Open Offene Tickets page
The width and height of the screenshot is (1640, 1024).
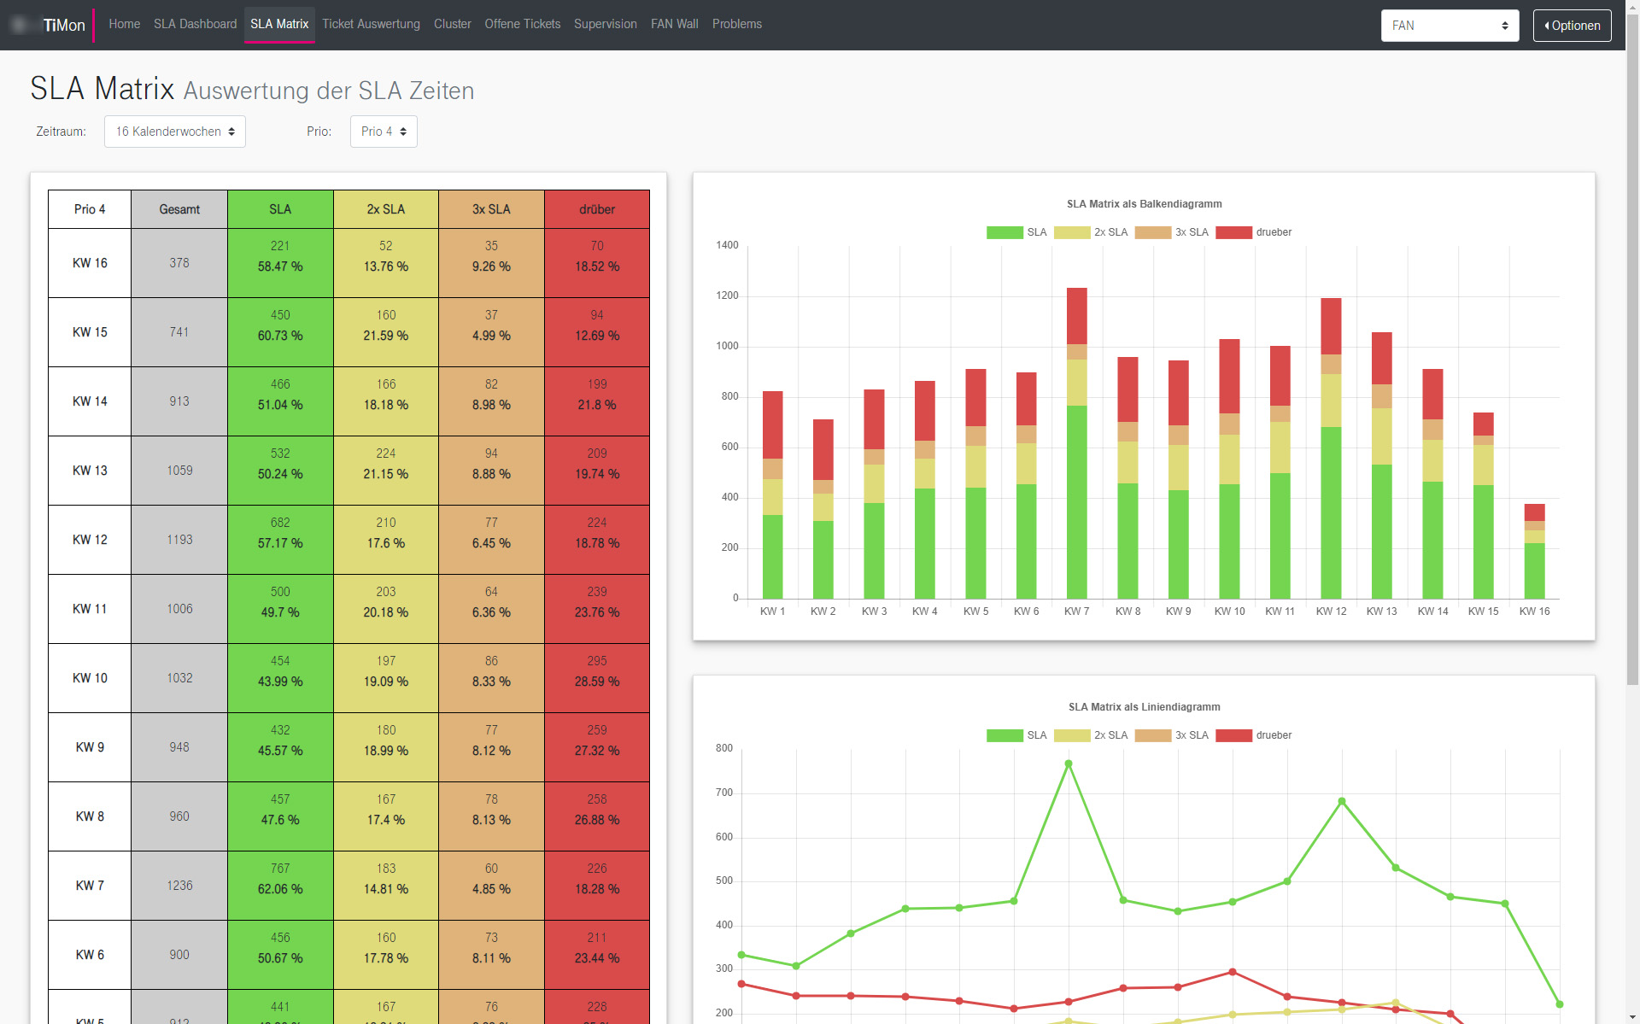click(522, 24)
